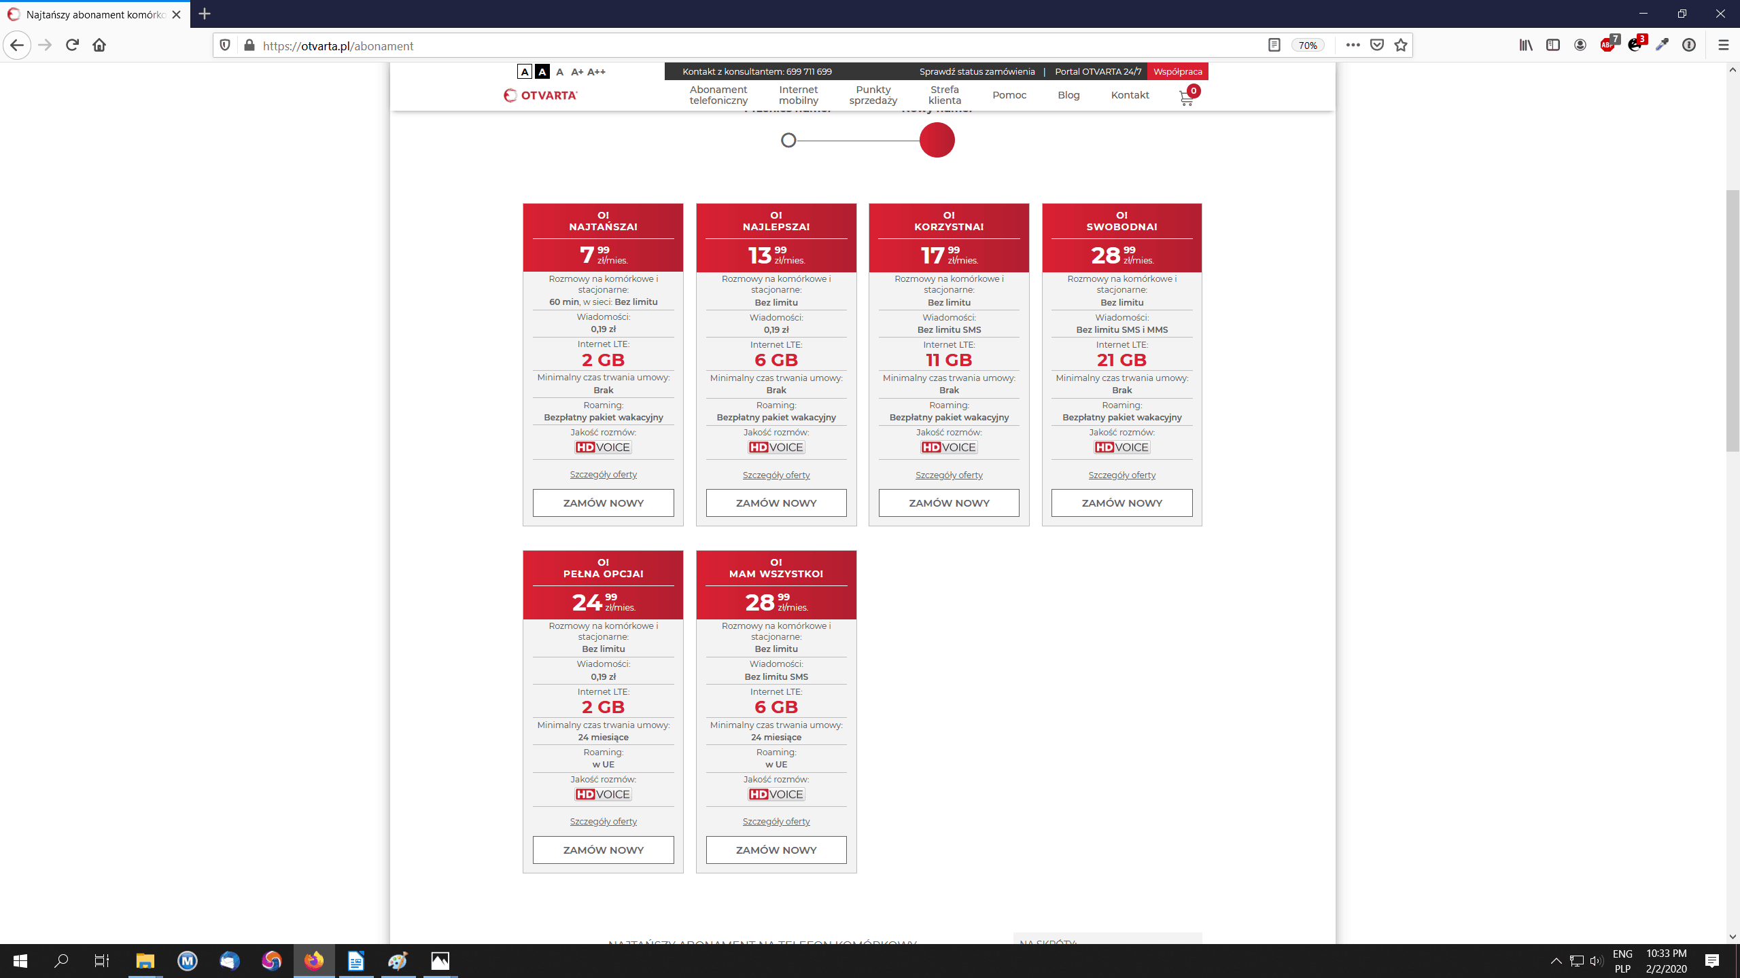1740x978 pixels.
Task: Bookmark this page with the star icon
Action: [1401, 46]
